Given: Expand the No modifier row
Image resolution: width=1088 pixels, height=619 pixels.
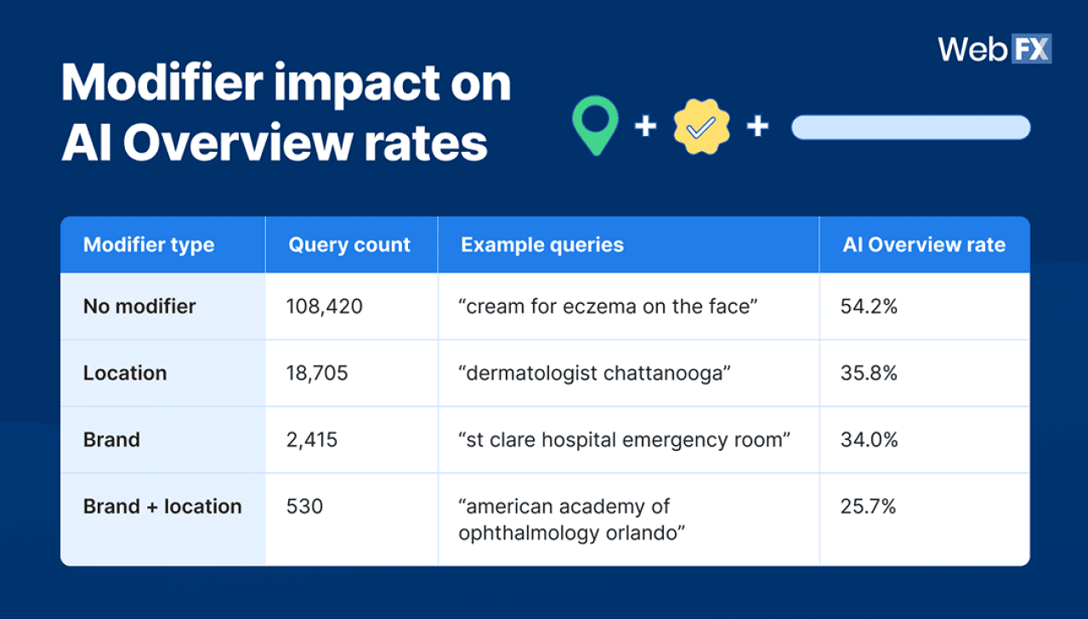Looking at the screenshot, I should (x=139, y=307).
